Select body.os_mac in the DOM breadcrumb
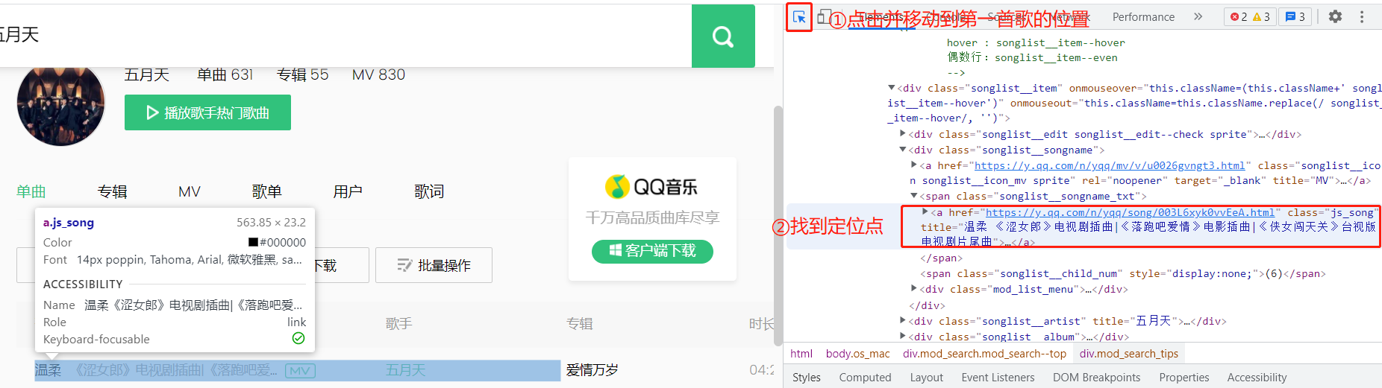1382x388 pixels. (857, 354)
